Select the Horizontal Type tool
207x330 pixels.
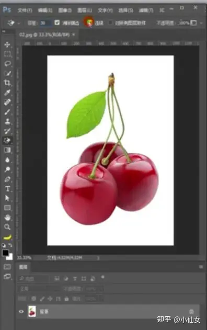click(7, 189)
